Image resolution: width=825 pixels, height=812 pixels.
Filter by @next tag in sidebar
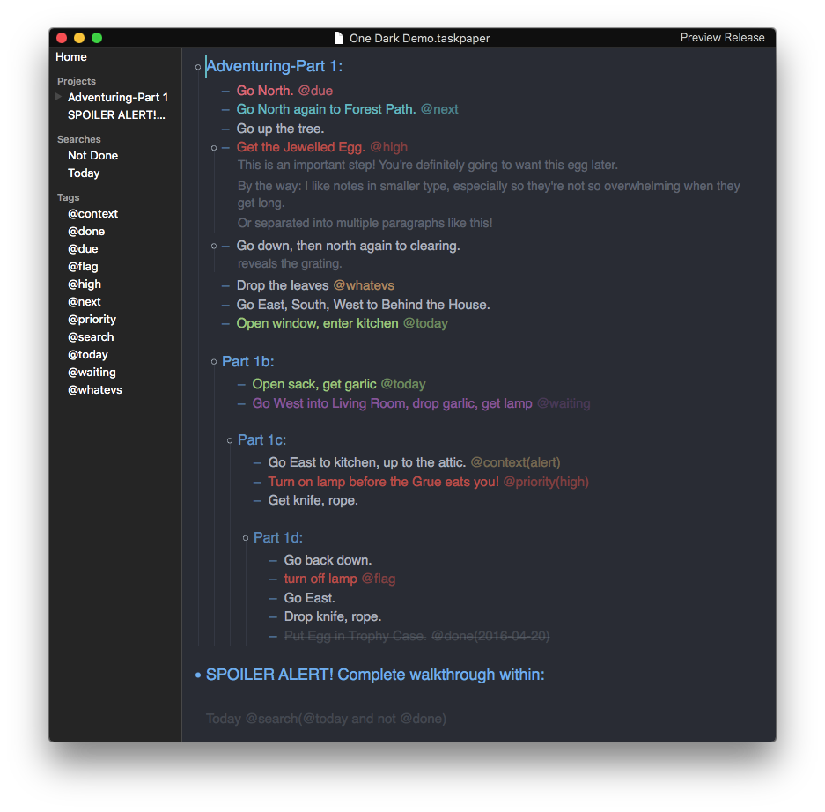click(x=85, y=302)
